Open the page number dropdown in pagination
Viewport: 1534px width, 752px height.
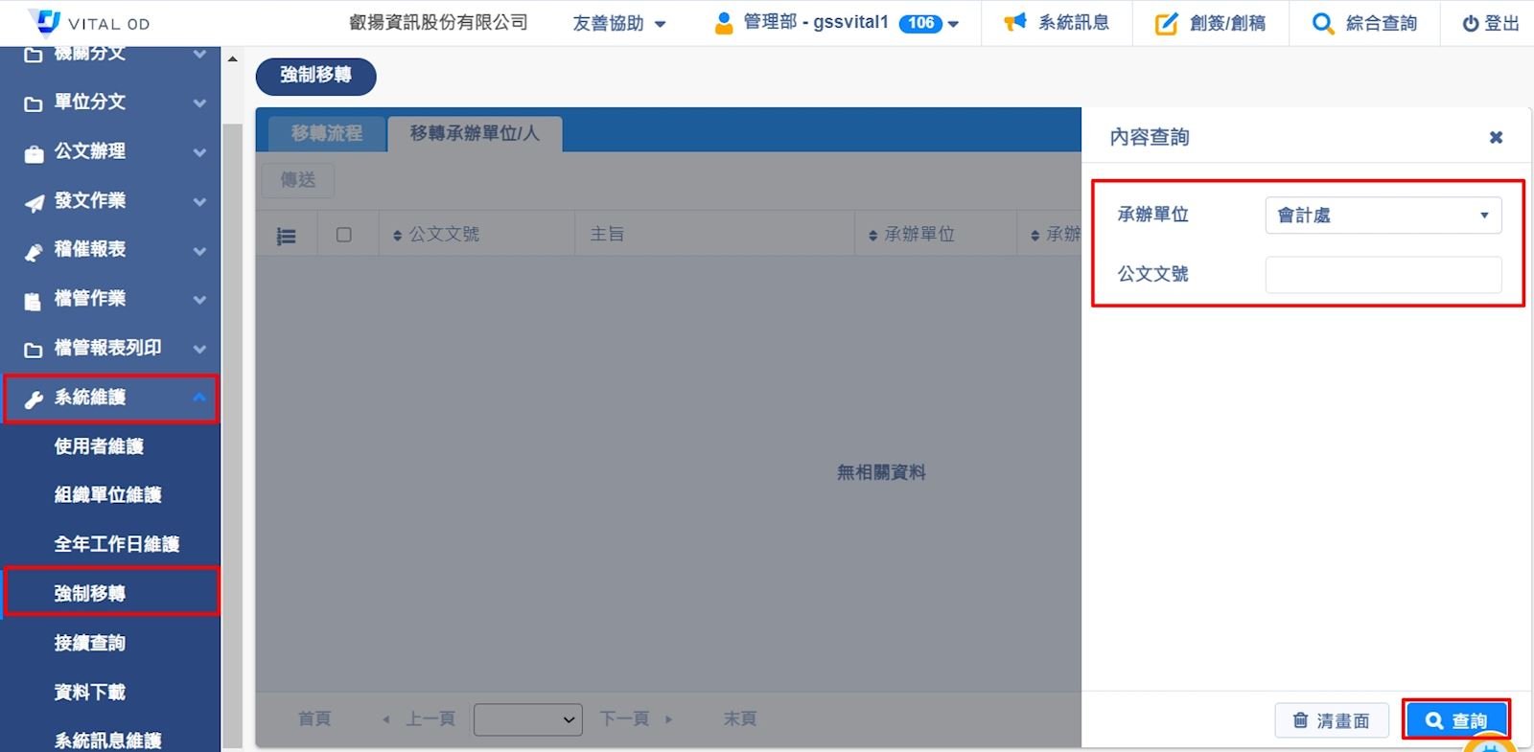click(x=527, y=719)
